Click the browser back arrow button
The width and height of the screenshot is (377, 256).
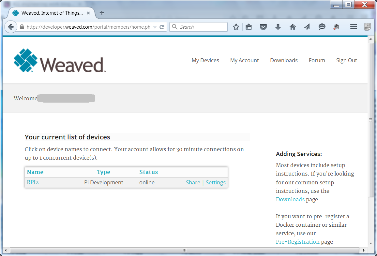coord(11,27)
